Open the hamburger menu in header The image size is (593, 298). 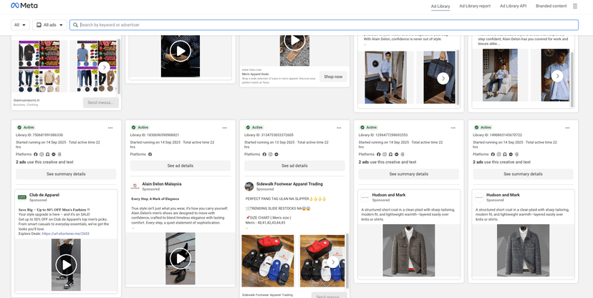coord(574,6)
